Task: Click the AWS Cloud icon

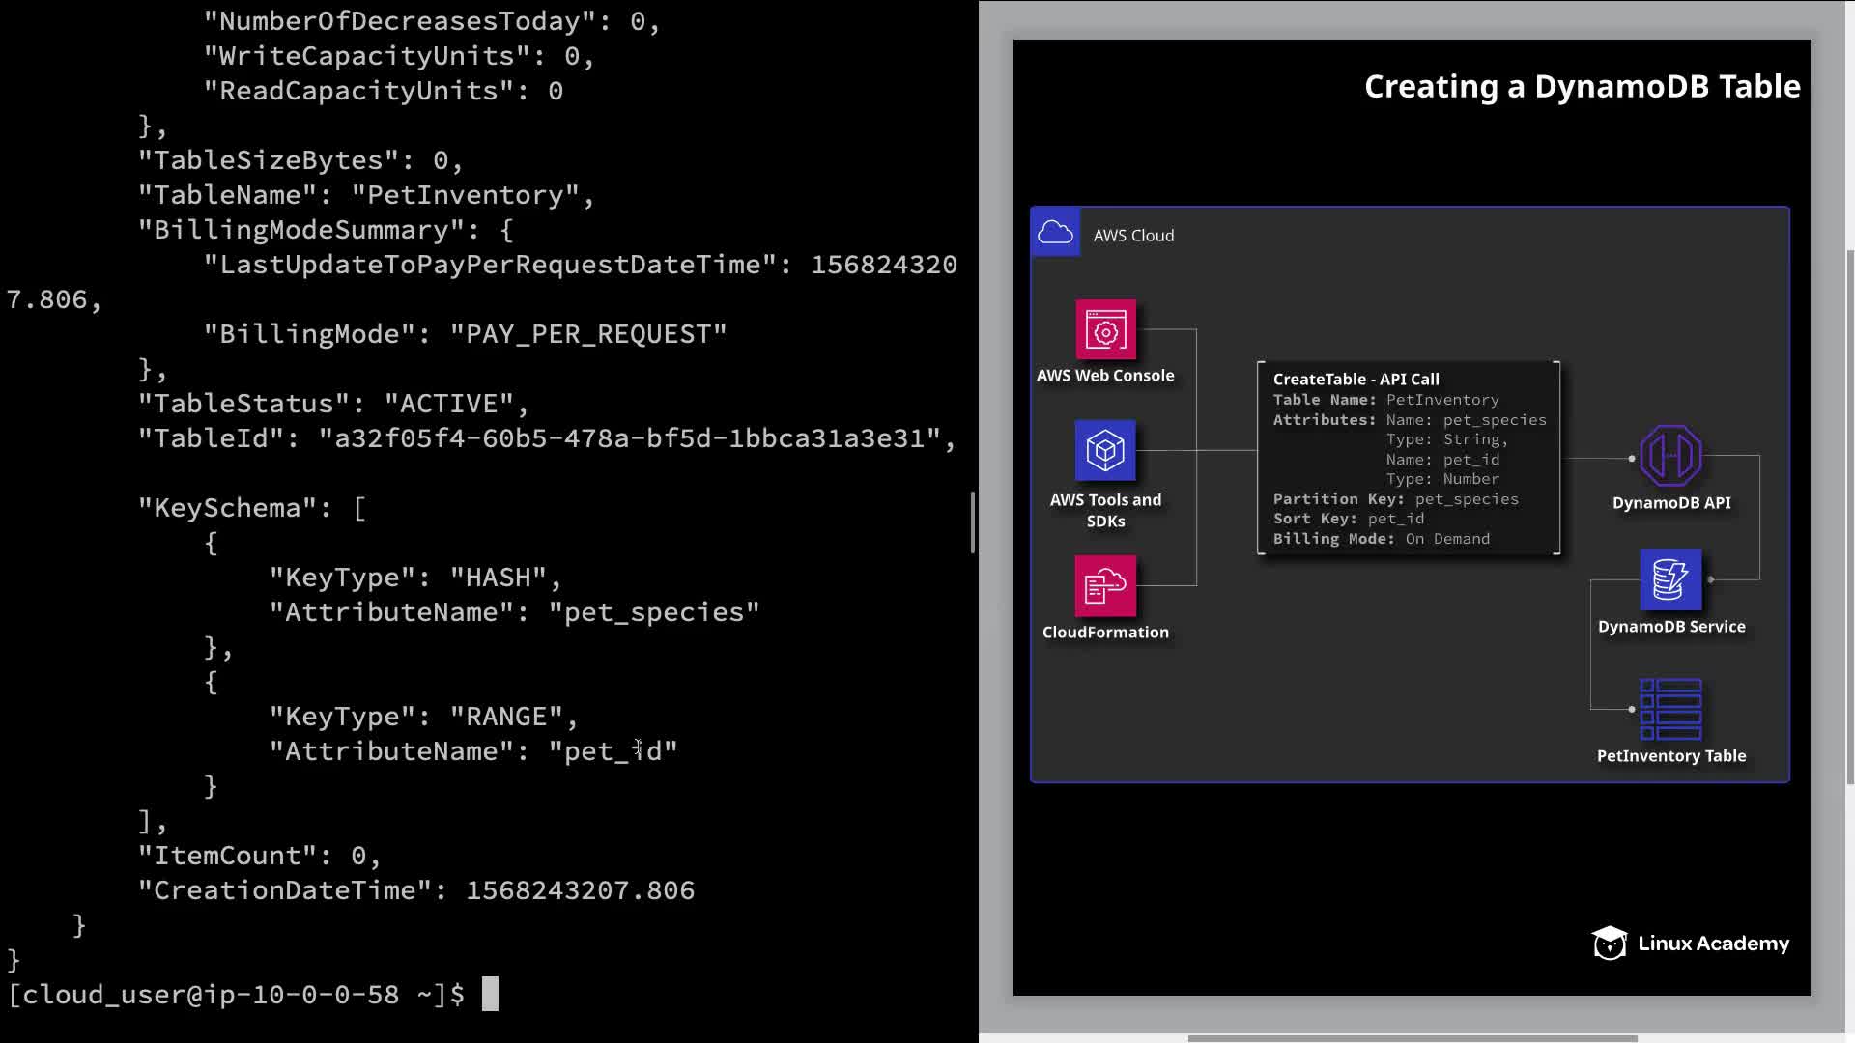Action: [x=1055, y=233]
